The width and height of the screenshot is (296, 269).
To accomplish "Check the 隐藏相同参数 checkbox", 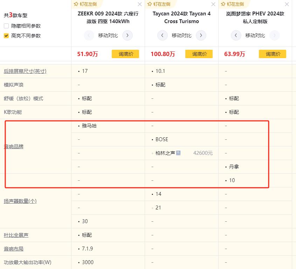I will tap(6, 26).
